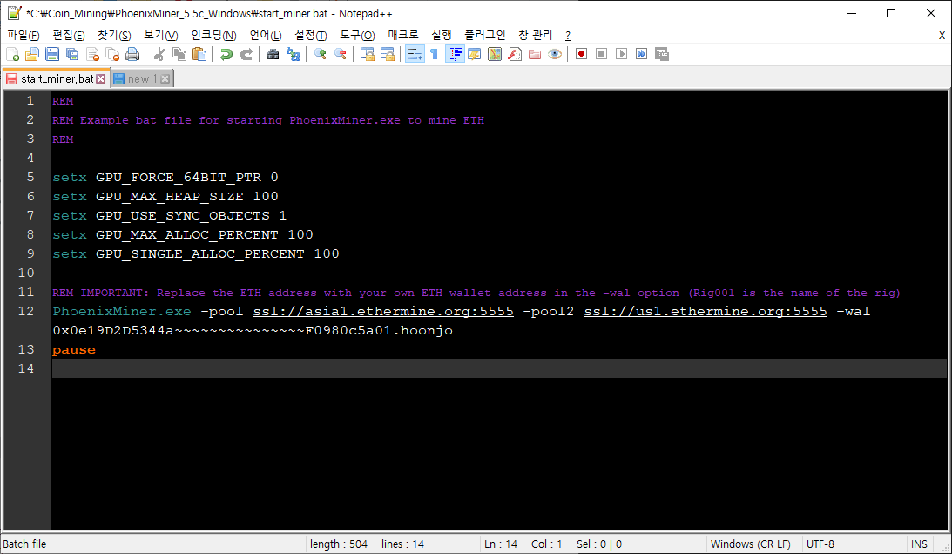Toggle the indent guide toolbar button

[x=455, y=54]
